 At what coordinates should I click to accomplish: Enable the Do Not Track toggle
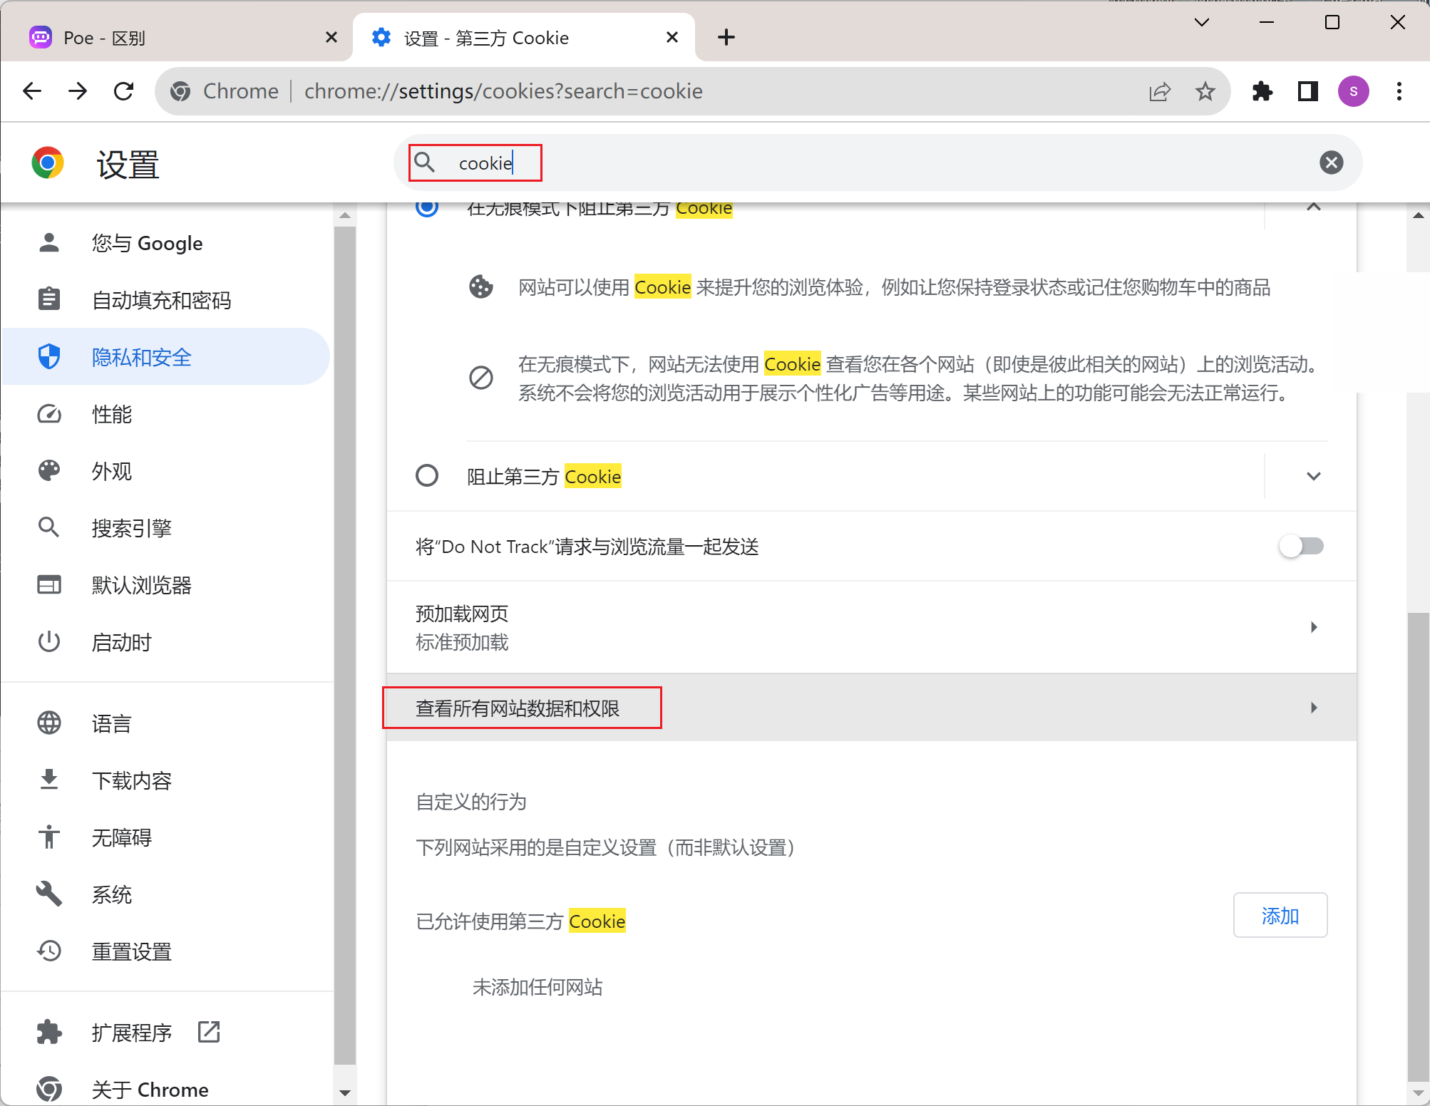point(1301,547)
